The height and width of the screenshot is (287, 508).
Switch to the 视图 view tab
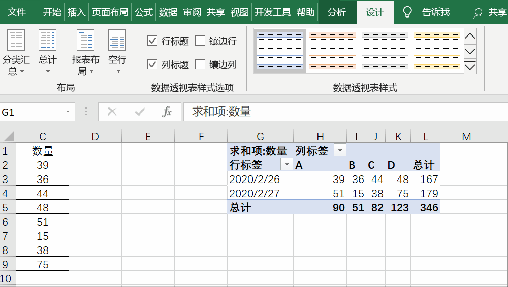pyautogui.click(x=239, y=12)
